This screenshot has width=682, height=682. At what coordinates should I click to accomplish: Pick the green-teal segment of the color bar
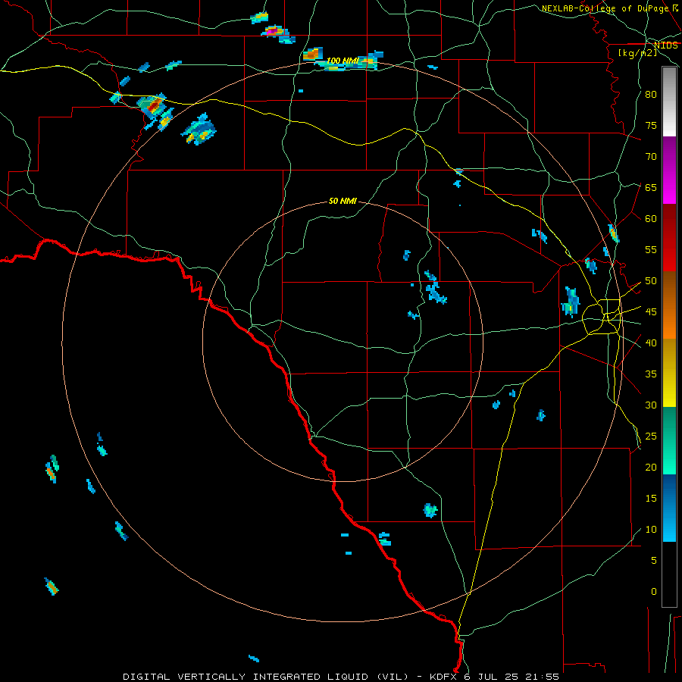coord(669,440)
